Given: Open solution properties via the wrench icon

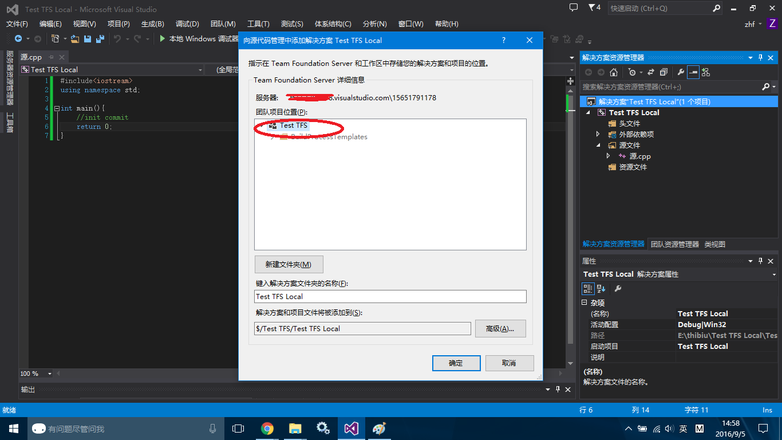Looking at the screenshot, I should (681, 72).
